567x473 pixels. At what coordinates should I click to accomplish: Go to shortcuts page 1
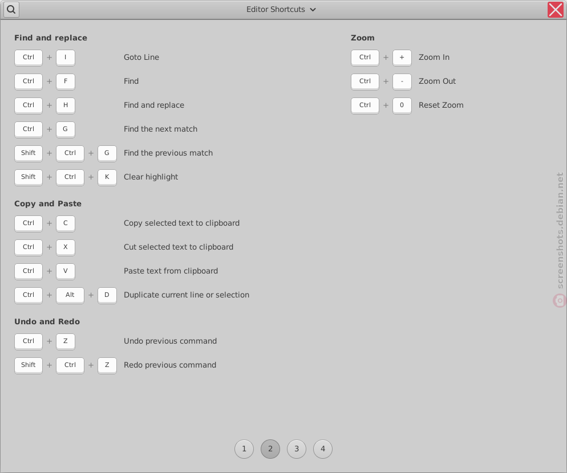coord(244,449)
